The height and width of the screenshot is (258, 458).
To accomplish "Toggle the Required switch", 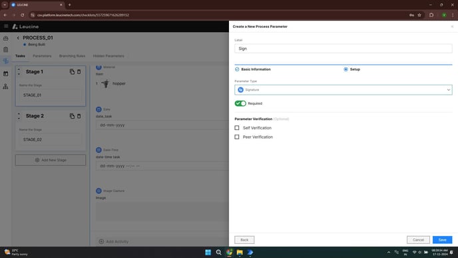I will (240, 103).
